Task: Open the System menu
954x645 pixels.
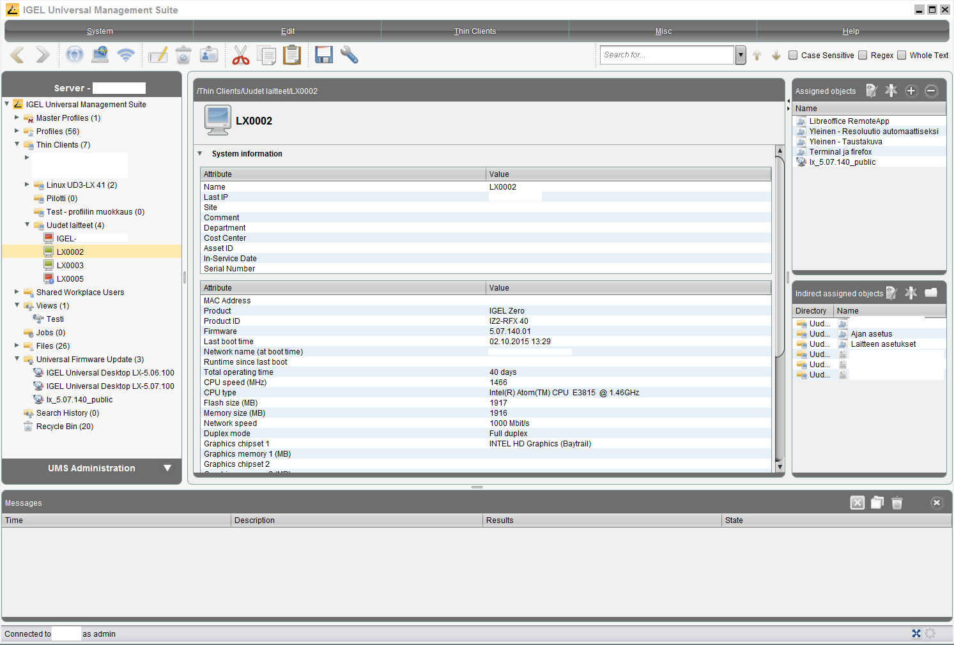Action: 100,31
